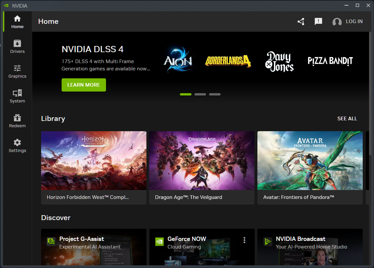Click the LOG IN button
Viewport: 374px width, 268px height.
point(354,21)
